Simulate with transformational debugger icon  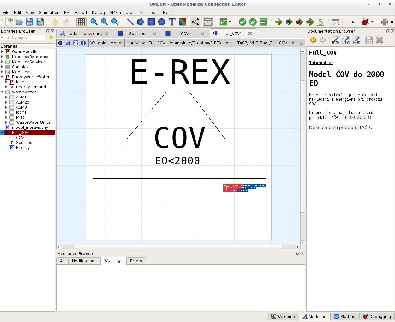tap(289, 22)
